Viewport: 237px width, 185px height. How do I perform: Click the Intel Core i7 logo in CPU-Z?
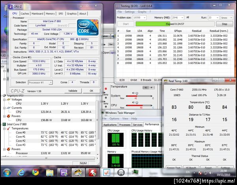88,28
